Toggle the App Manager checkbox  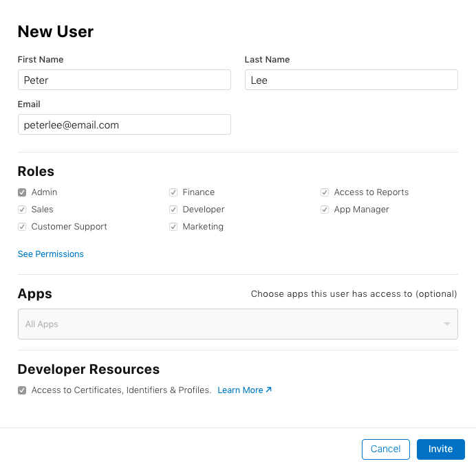[x=325, y=210]
